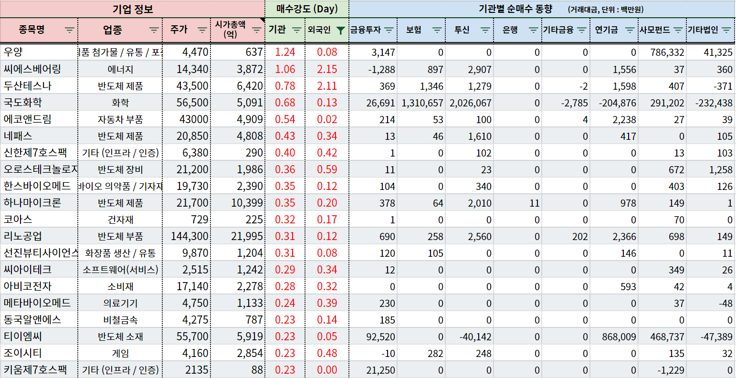
Task: Select the 코아스 stock name cell
Action: [39, 219]
